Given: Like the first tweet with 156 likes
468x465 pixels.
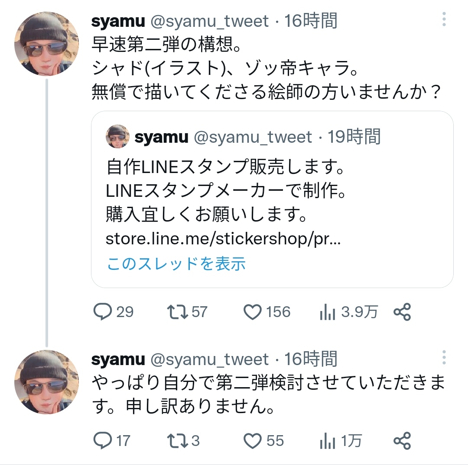Looking at the screenshot, I should (253, 312).
